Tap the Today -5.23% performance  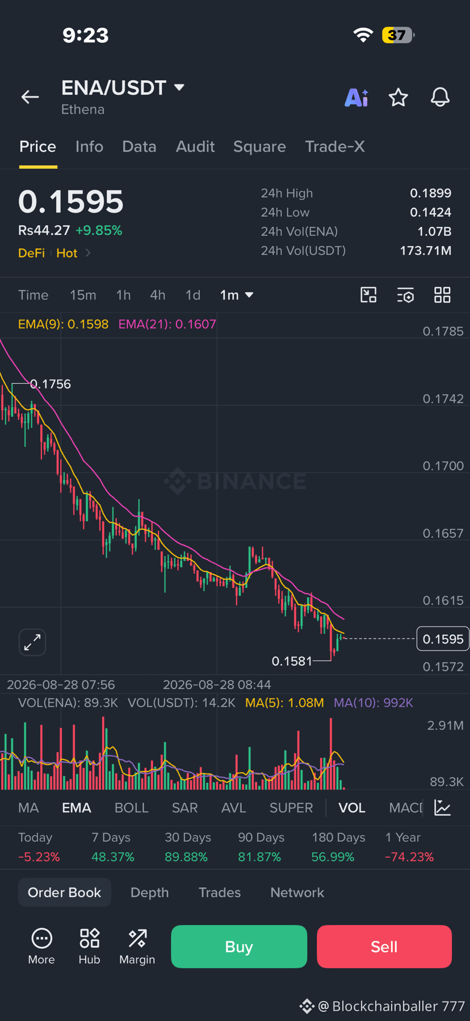pos(39,847)
